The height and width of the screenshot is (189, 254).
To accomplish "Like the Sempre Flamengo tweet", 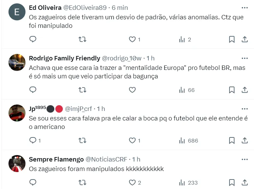I will (132, 183).
